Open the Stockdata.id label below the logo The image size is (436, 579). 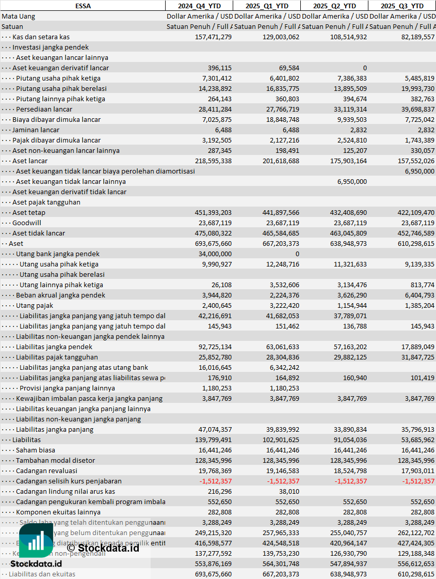click(x=36, y=564)
